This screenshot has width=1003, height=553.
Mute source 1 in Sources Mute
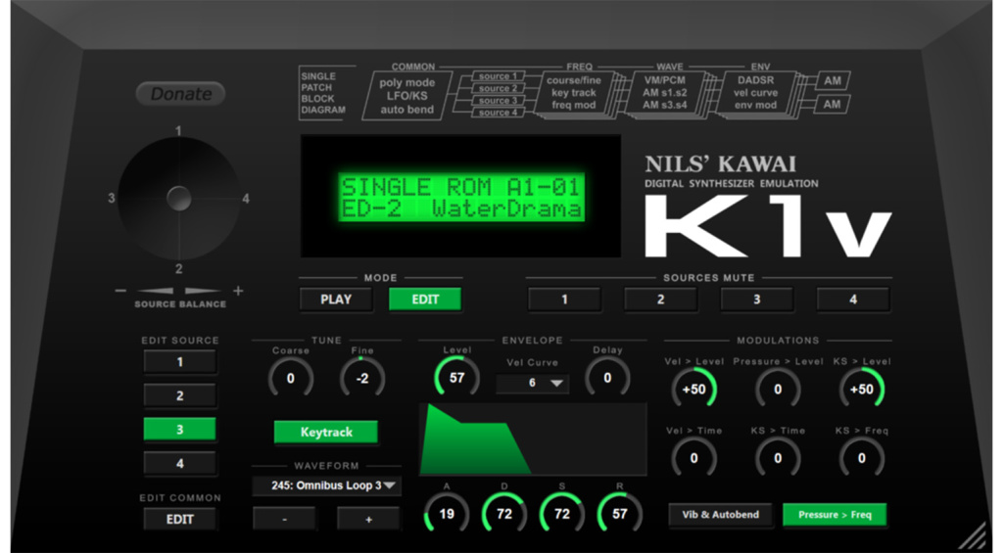click(564, 300)
